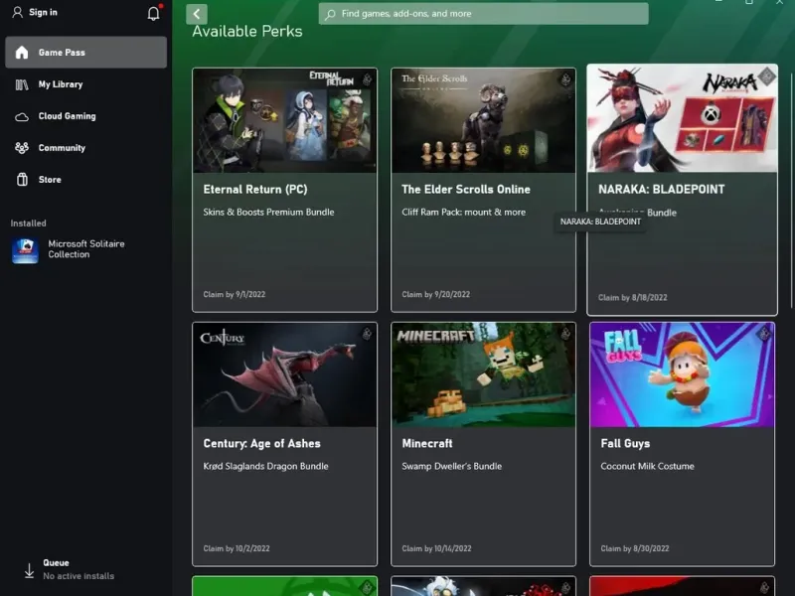Open Eternal Return artwork thumbnail
Viewport: 795px width, 596px height.
point(284,120)
